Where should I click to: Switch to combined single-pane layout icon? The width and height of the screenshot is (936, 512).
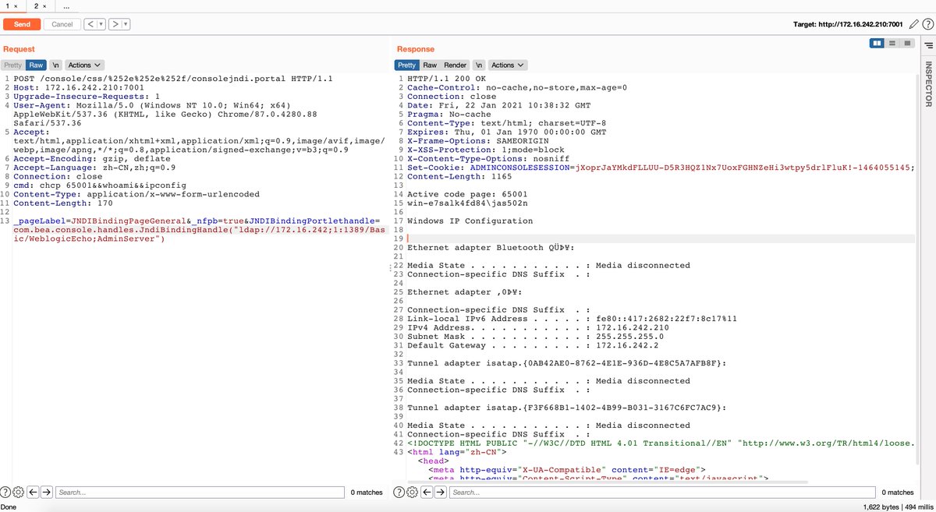coord(907,44)
